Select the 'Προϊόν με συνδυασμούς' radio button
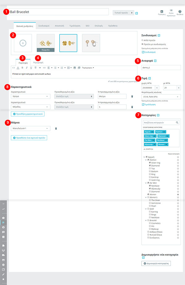 click(x=142, y=44)
